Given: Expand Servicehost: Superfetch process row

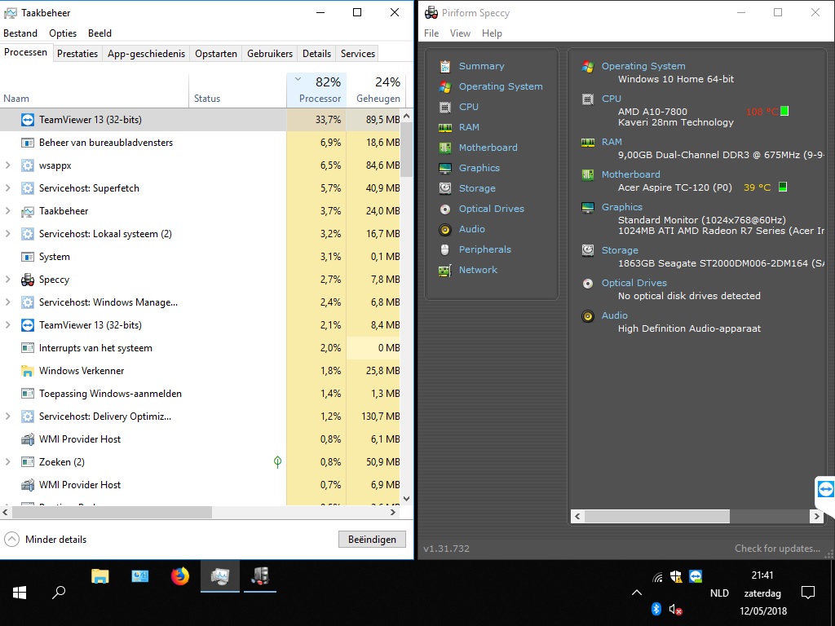Looking at the screenshot, I should pos(8,188).
